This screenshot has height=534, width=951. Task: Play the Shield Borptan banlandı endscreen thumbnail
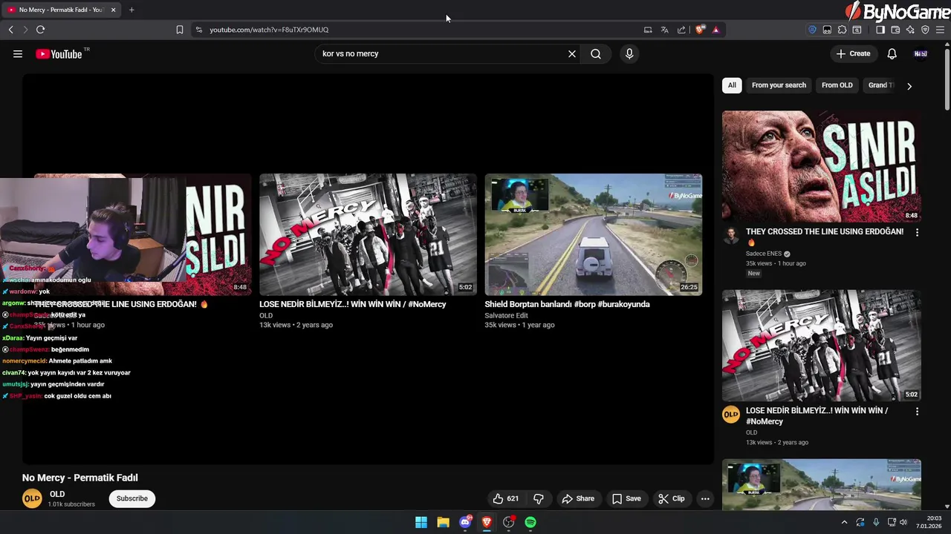point(594,234)
